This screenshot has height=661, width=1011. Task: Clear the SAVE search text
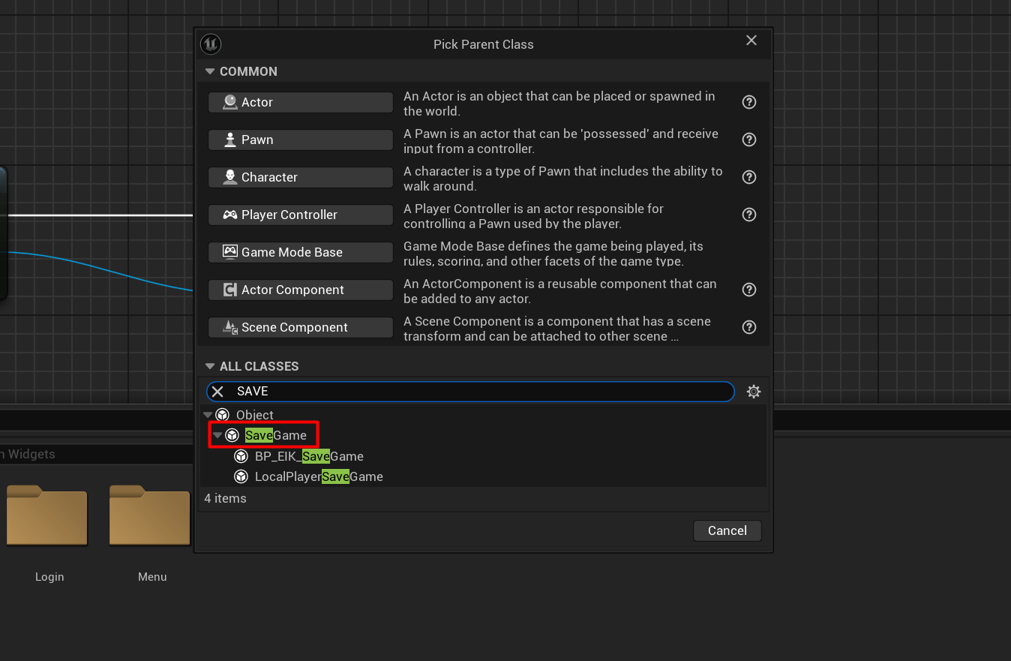click(217, 392)
